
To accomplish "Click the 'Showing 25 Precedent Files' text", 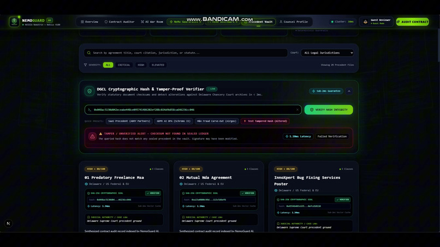I will point(337,65).
